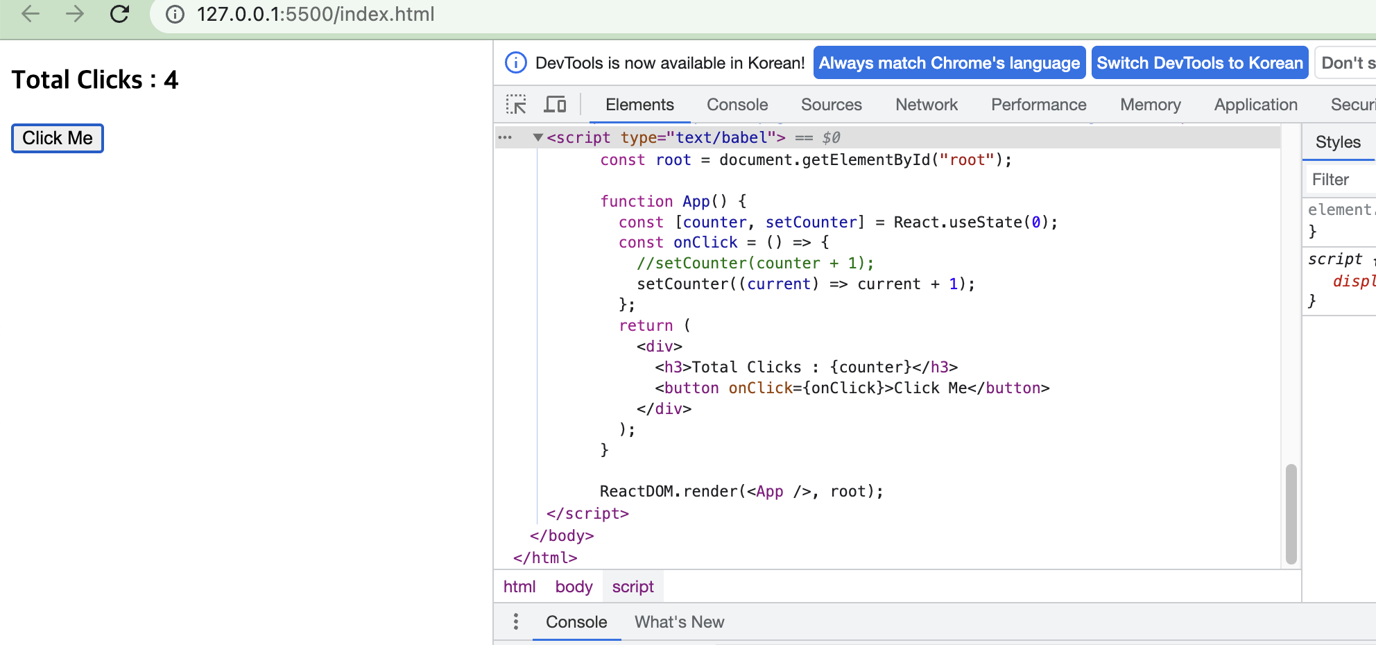Click the setCounter((current) => current + 1) line
This screenshot has width=1376, height=645.
coord(806,284)
